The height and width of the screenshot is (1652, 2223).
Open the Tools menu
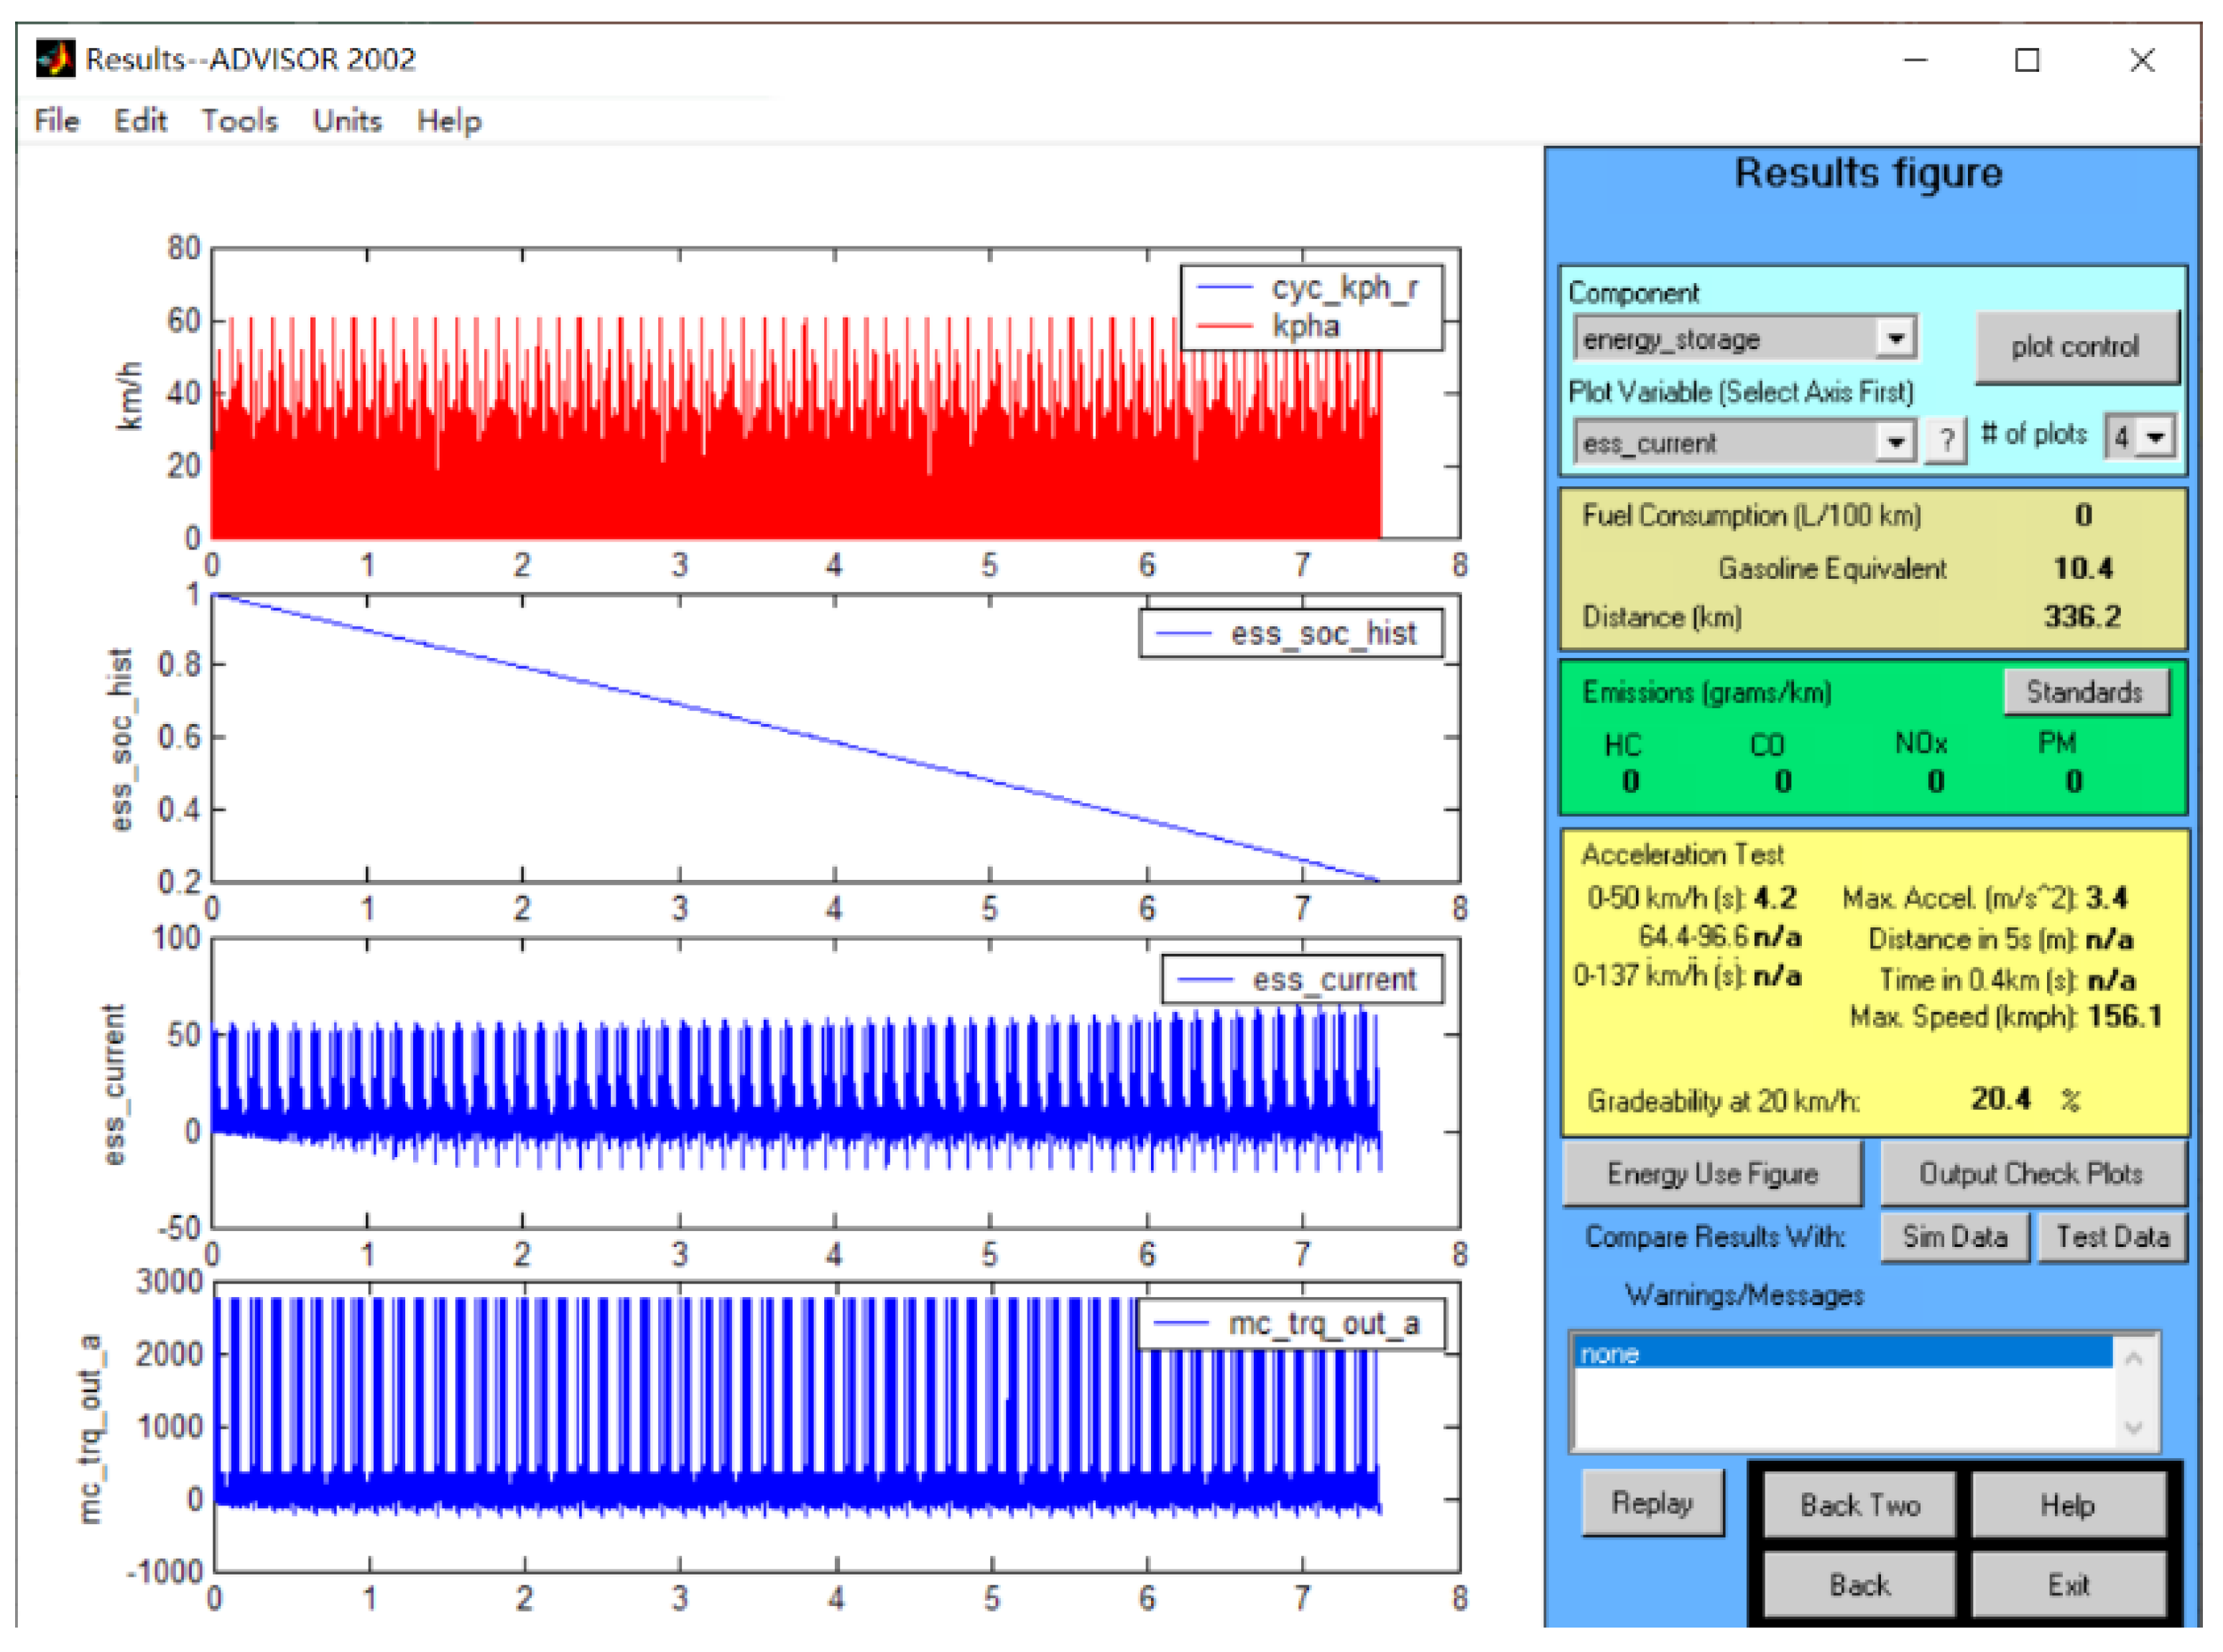pos(239,121)
